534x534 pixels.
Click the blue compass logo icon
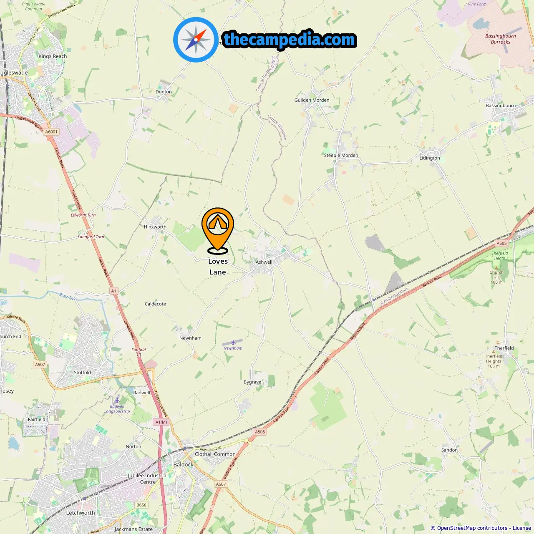coord(196,40)
